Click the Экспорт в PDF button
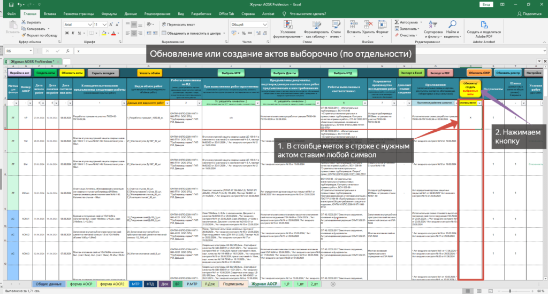This screenshot has height=294, width=548. pos(440,73)
